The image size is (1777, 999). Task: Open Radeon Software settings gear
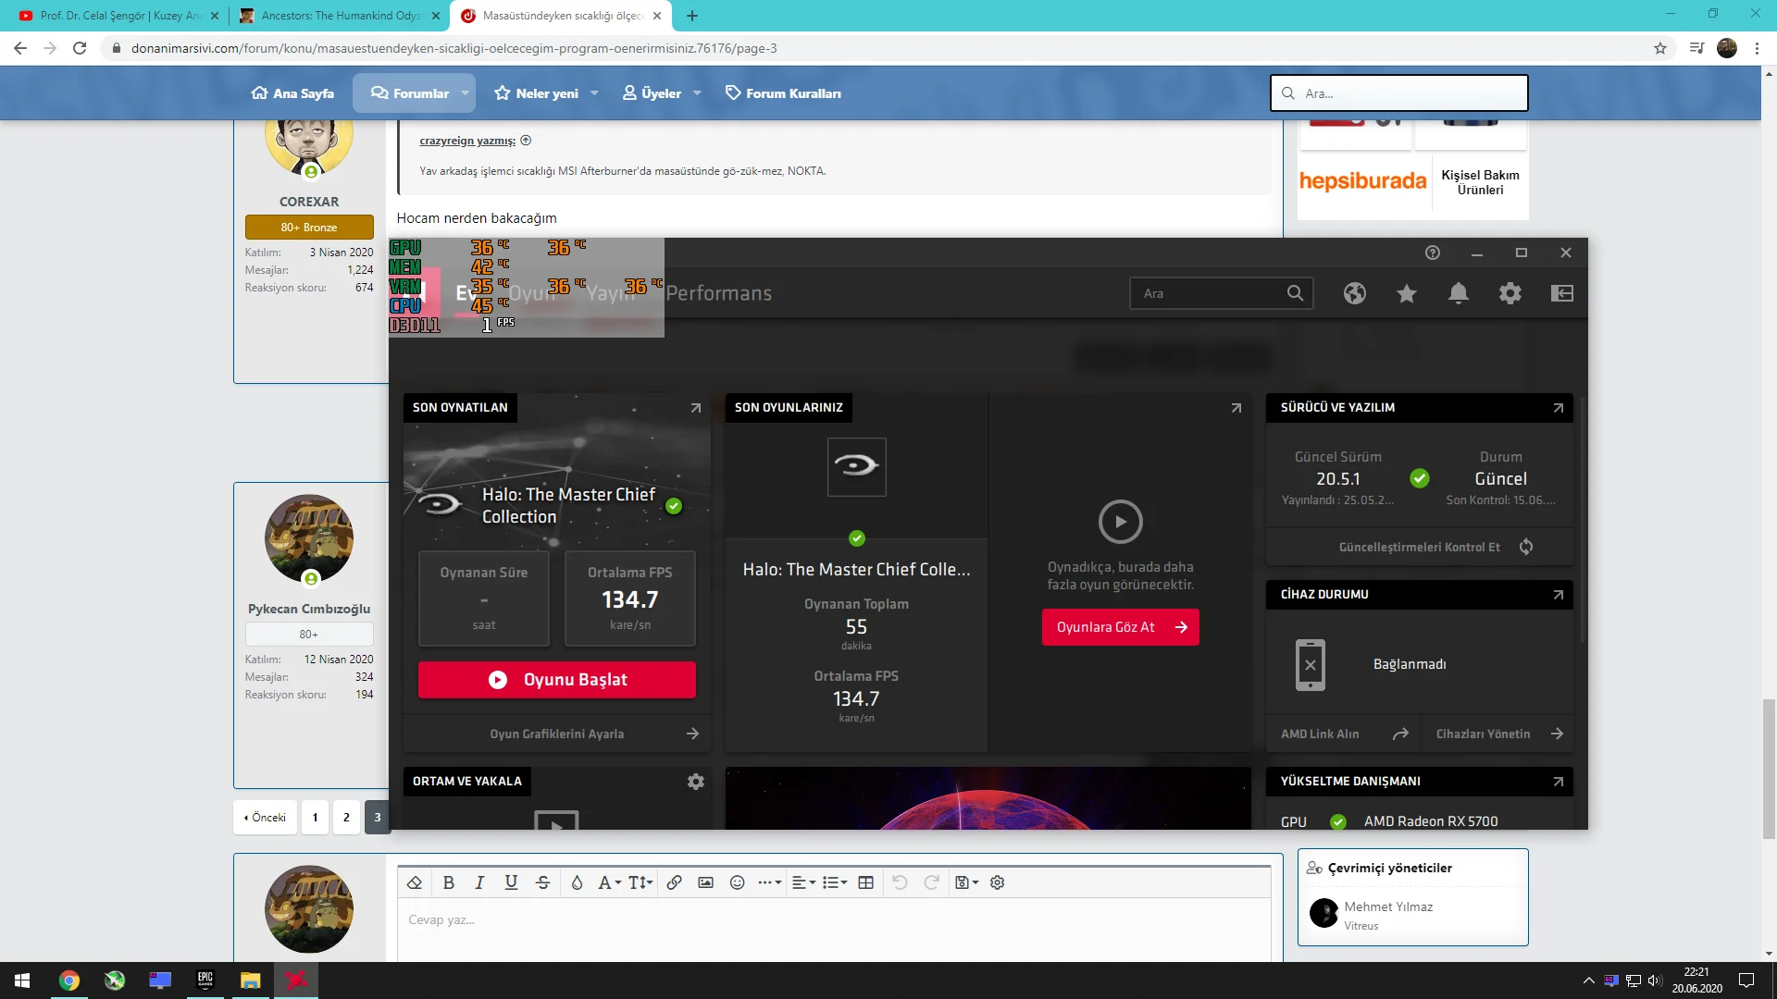1510,293
